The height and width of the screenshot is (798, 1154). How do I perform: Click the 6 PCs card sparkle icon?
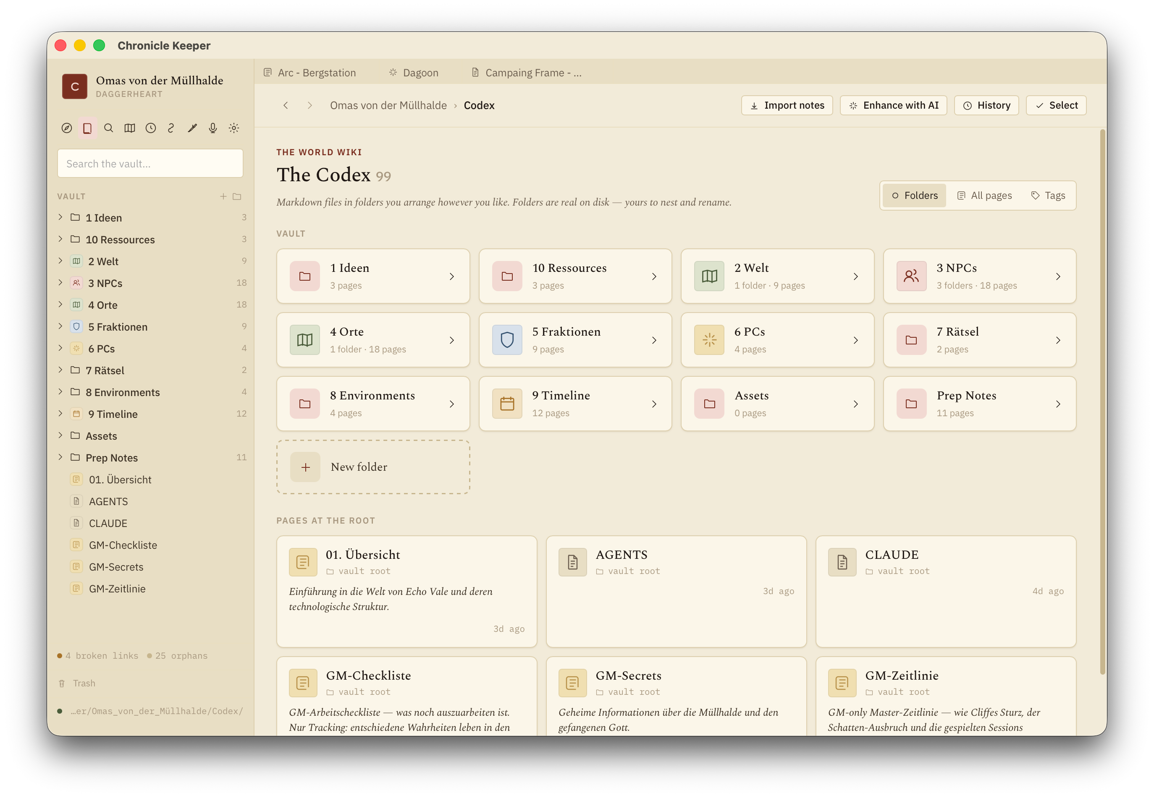click(709, 340)
